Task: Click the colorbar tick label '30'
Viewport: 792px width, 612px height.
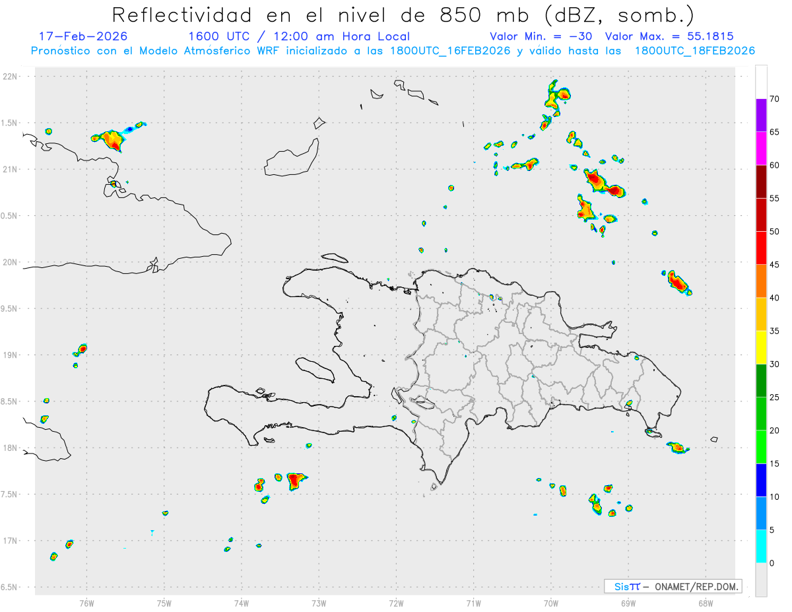Action: pos(775,364)
